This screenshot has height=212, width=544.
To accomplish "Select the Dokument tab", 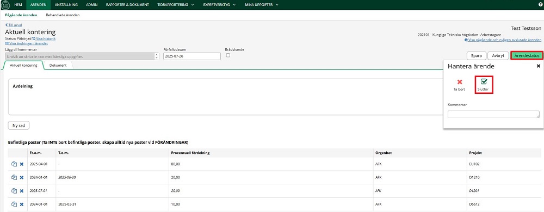I will (58, 66).
